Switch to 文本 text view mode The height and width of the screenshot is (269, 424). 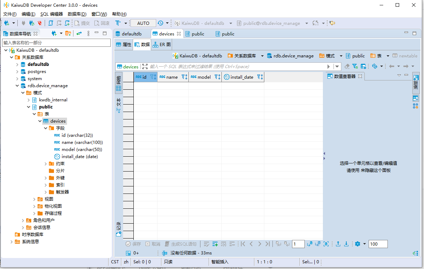pyautogui.click(x=119, y=106)
